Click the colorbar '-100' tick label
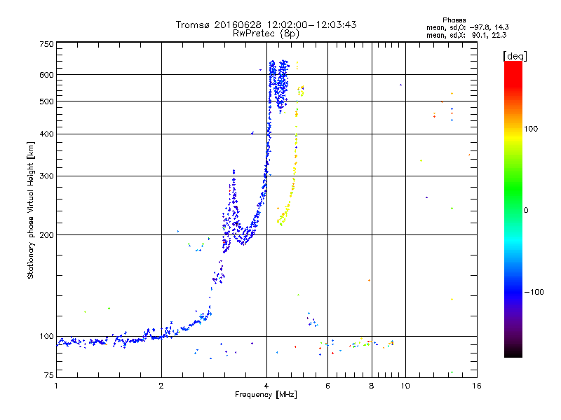Screen dimensions: 561x420 tap(534, 292)
